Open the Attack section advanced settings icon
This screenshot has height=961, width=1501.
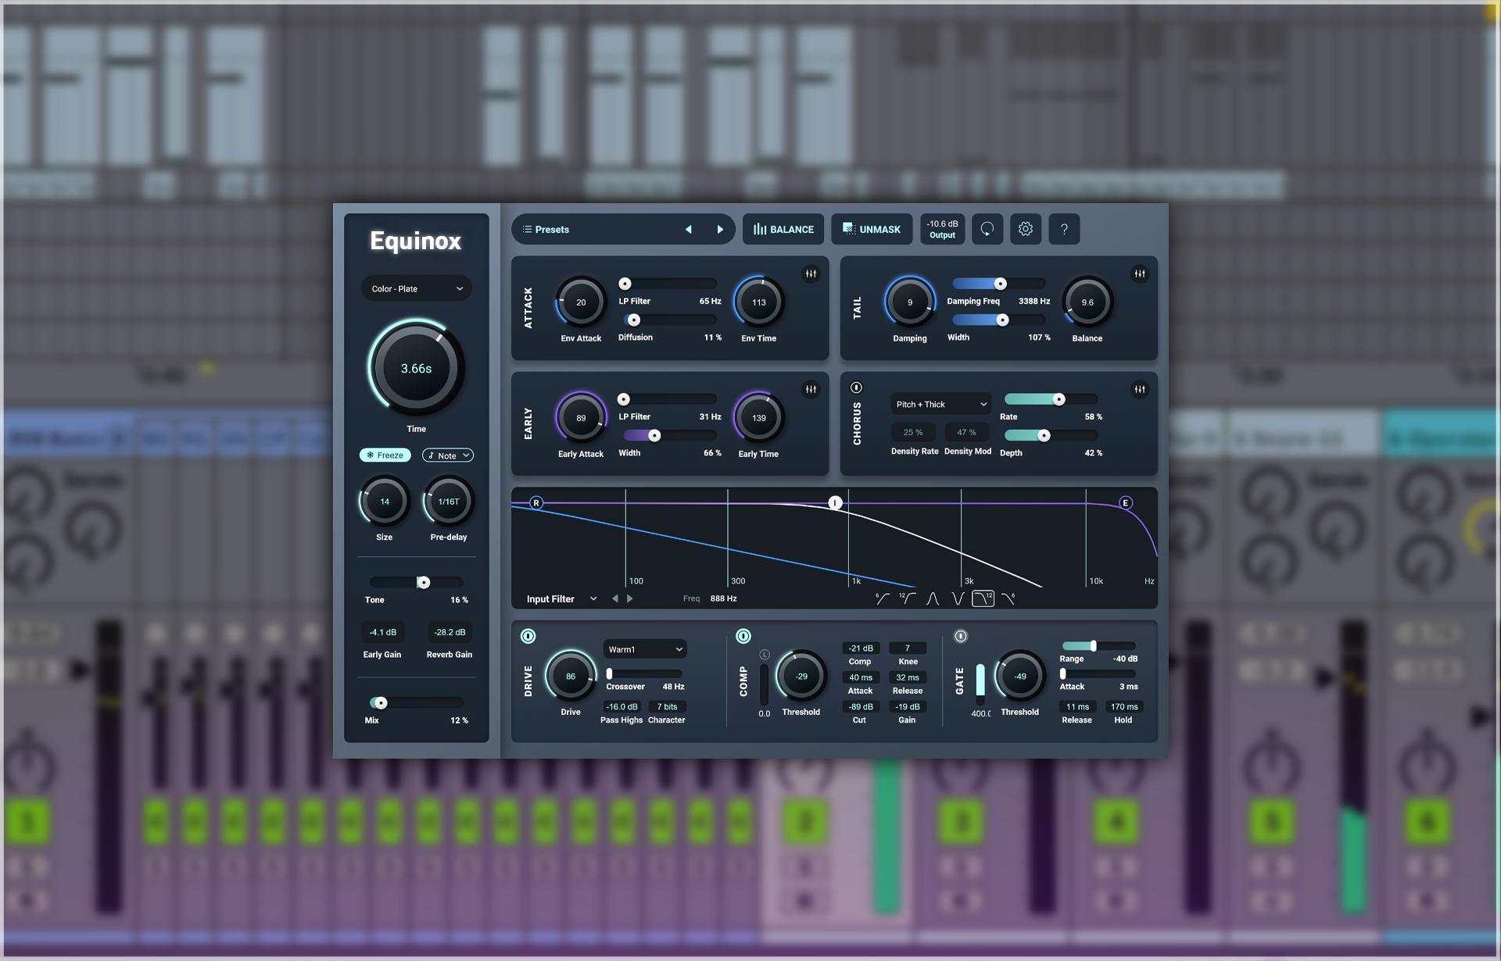811,274
